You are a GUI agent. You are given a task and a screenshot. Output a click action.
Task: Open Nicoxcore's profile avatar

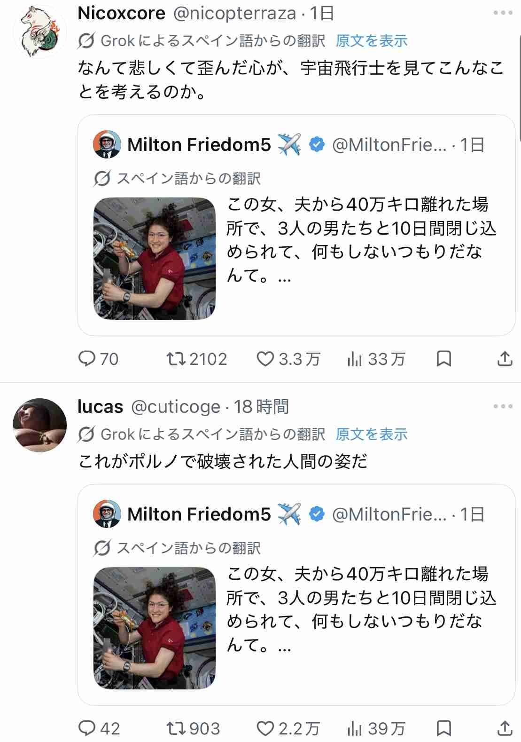39,32
